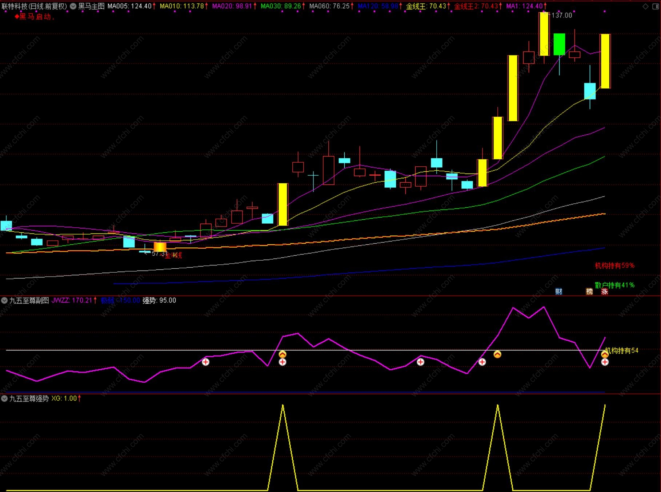Open the 榜 ranking marker
Screen dimensions: 661x492
pyautogui.click(x=589, y=291)
